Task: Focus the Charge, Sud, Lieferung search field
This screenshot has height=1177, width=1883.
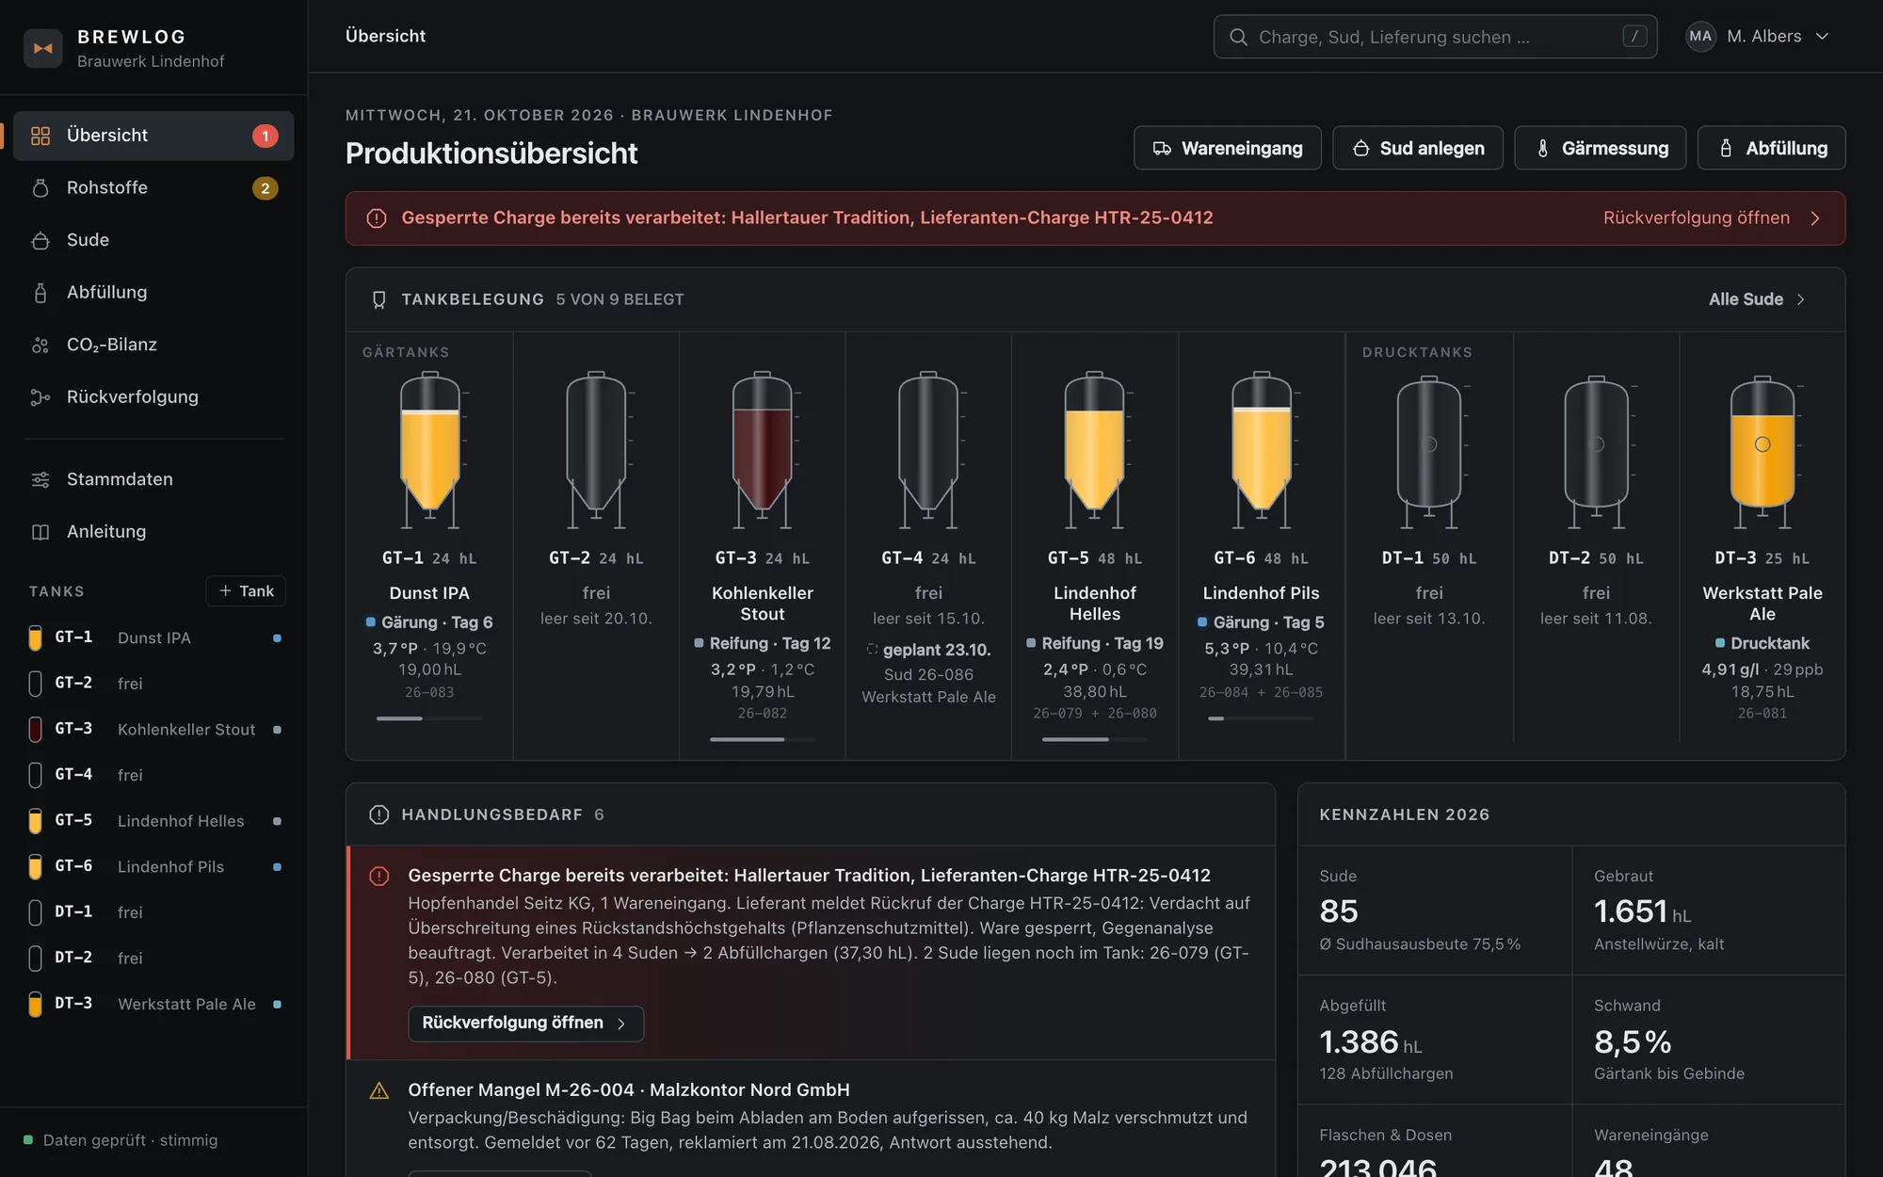Action: pyautogui.click(x=1435, y=37)
